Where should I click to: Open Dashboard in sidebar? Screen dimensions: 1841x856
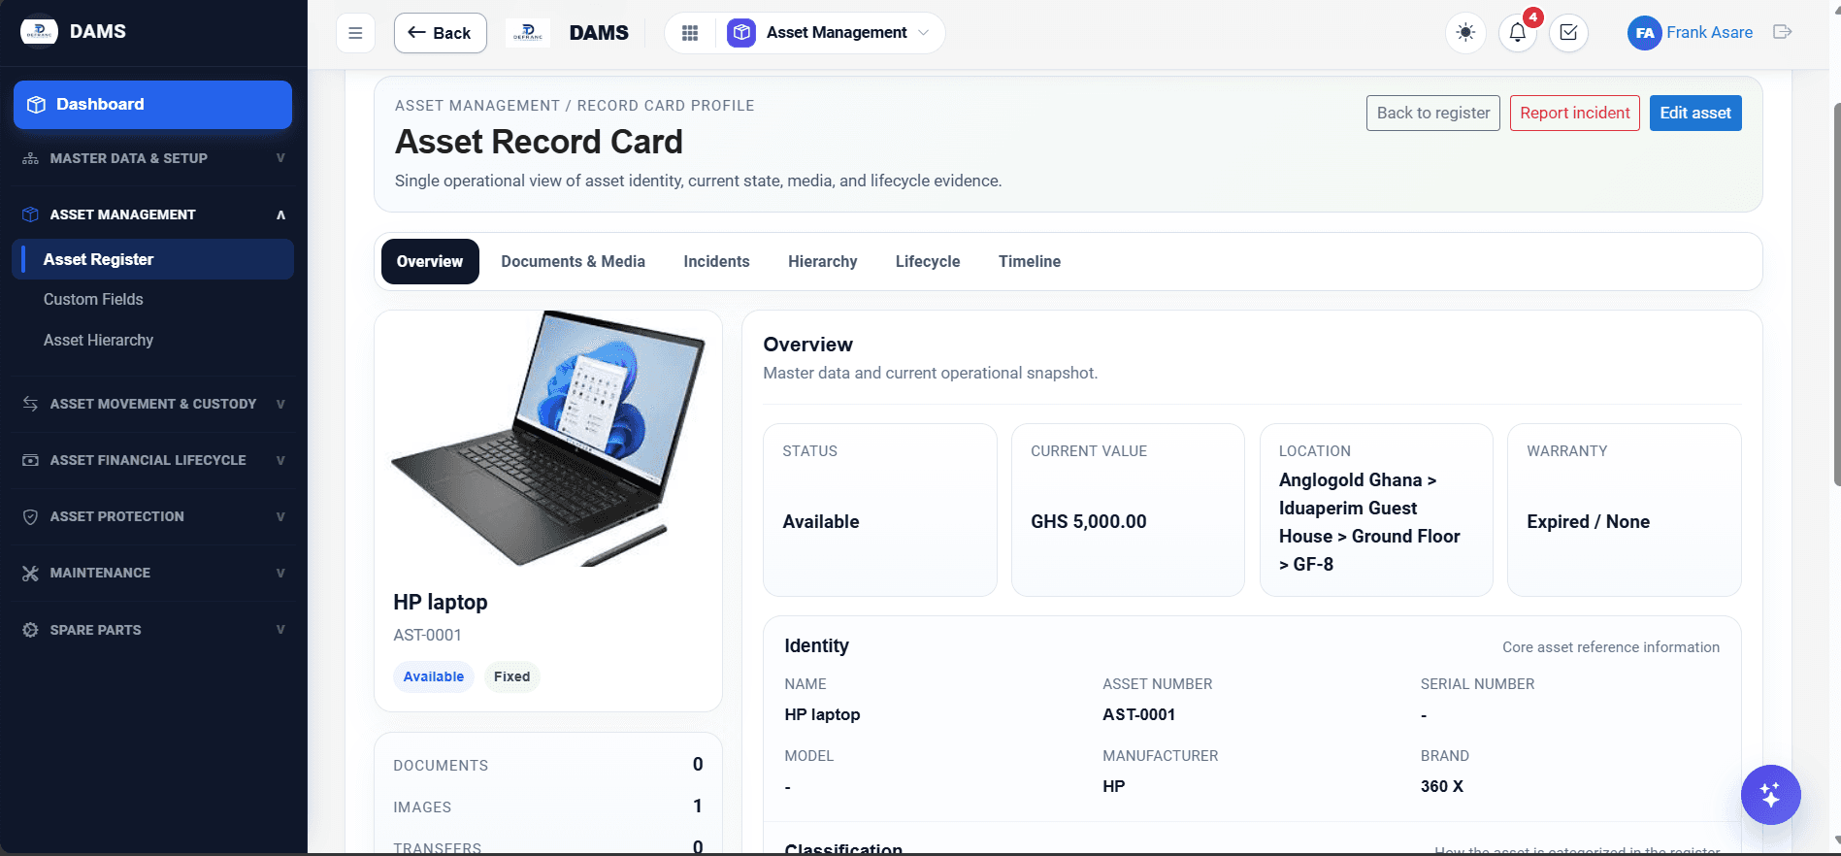[x=152, y=105]
